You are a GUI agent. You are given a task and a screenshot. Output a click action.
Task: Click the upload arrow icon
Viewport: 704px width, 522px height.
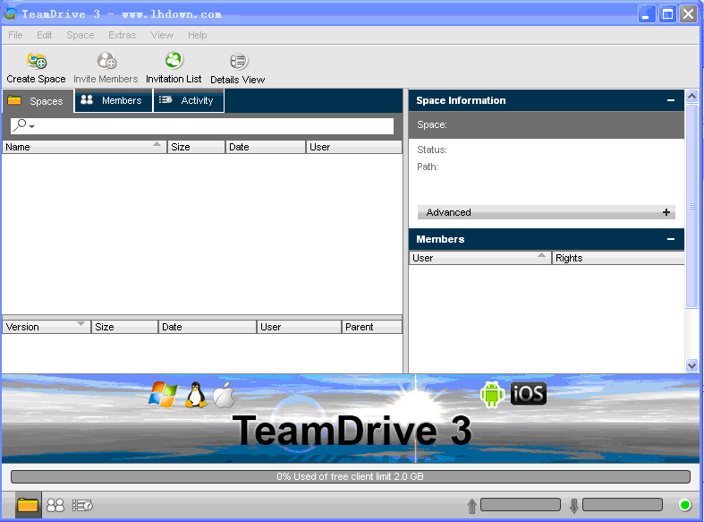coord(471,505)
